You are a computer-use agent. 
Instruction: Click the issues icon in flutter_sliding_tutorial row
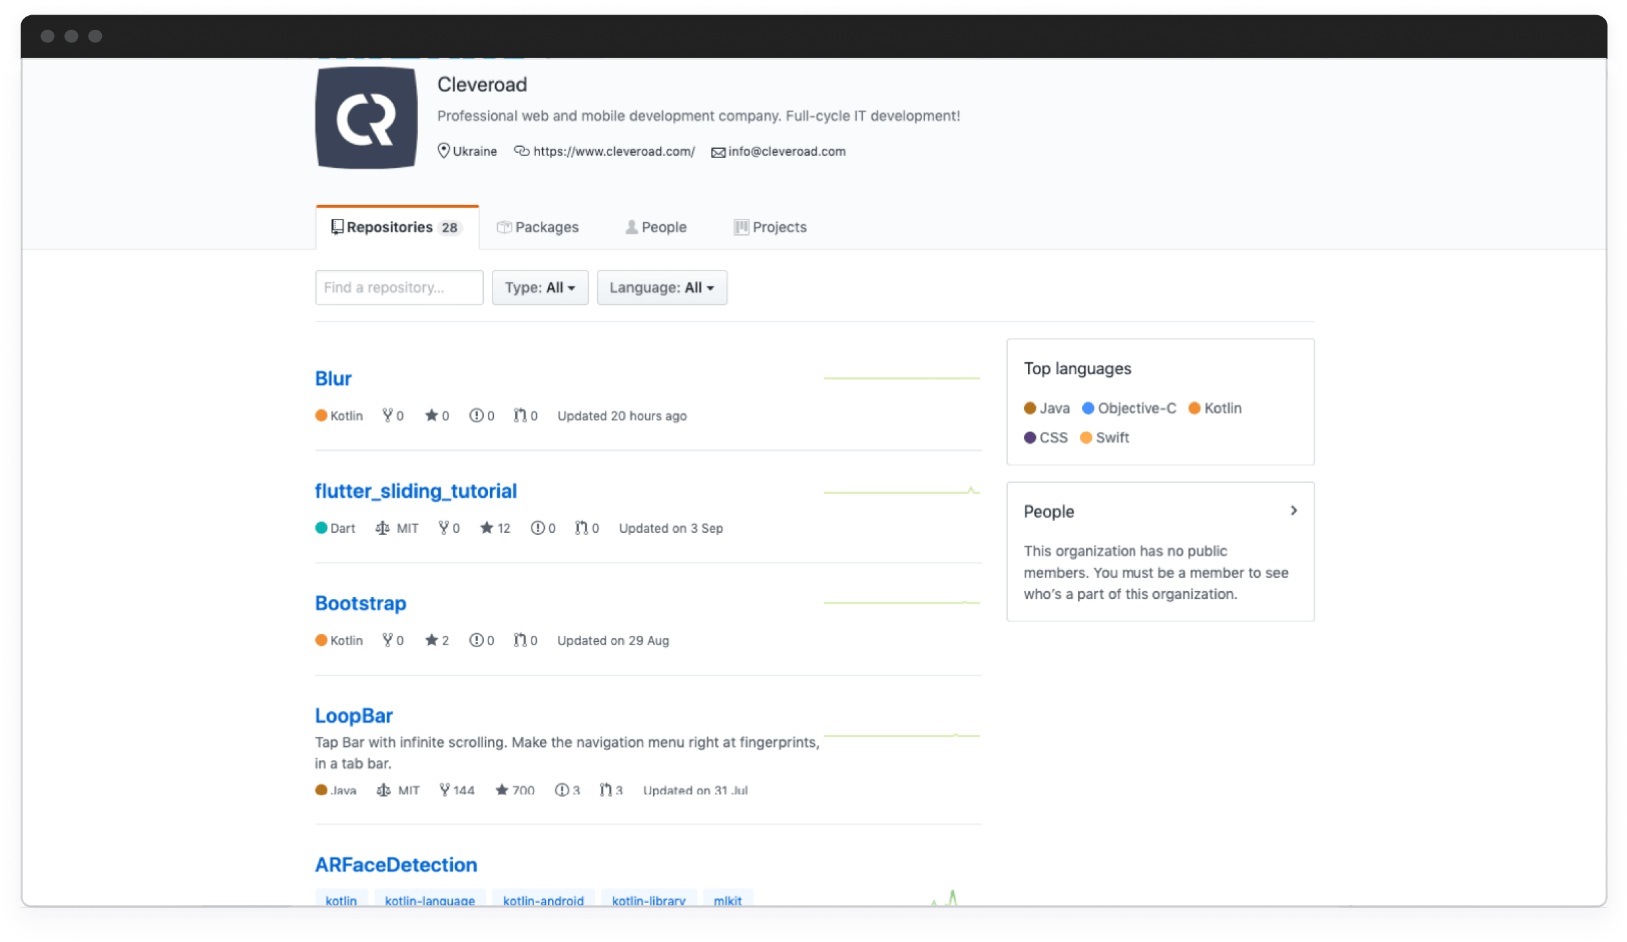537,528
